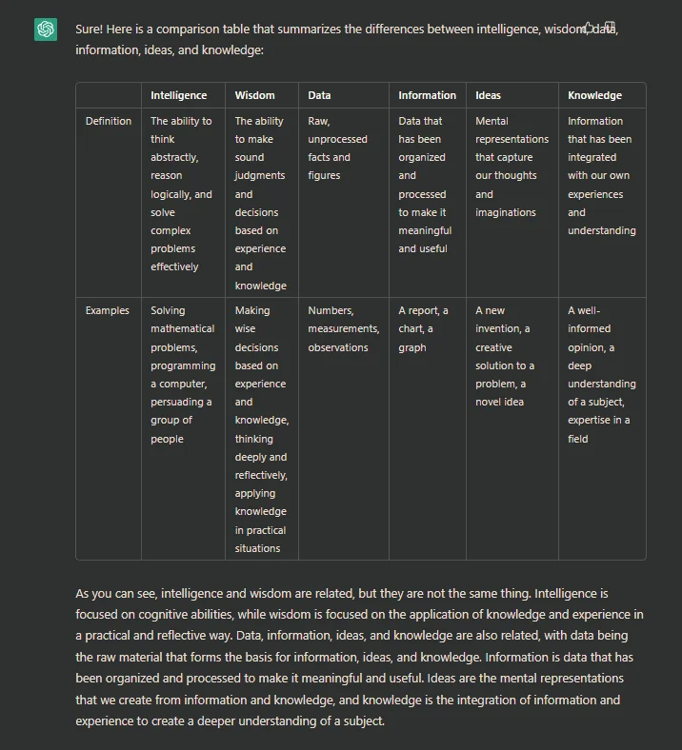Click the ChatGPT logo avatar

[46, 30]
